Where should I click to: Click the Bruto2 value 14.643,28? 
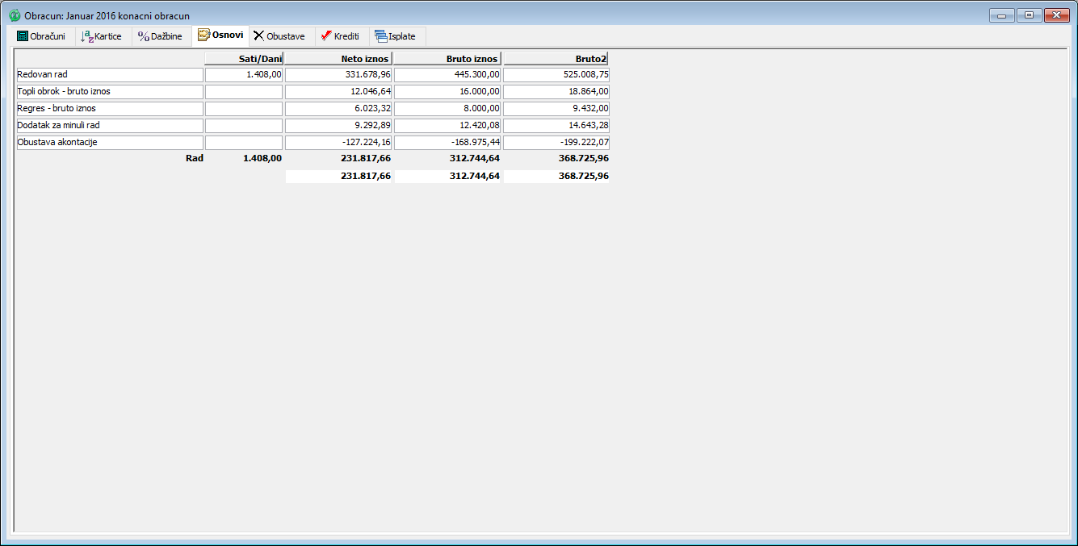[556, 125]
